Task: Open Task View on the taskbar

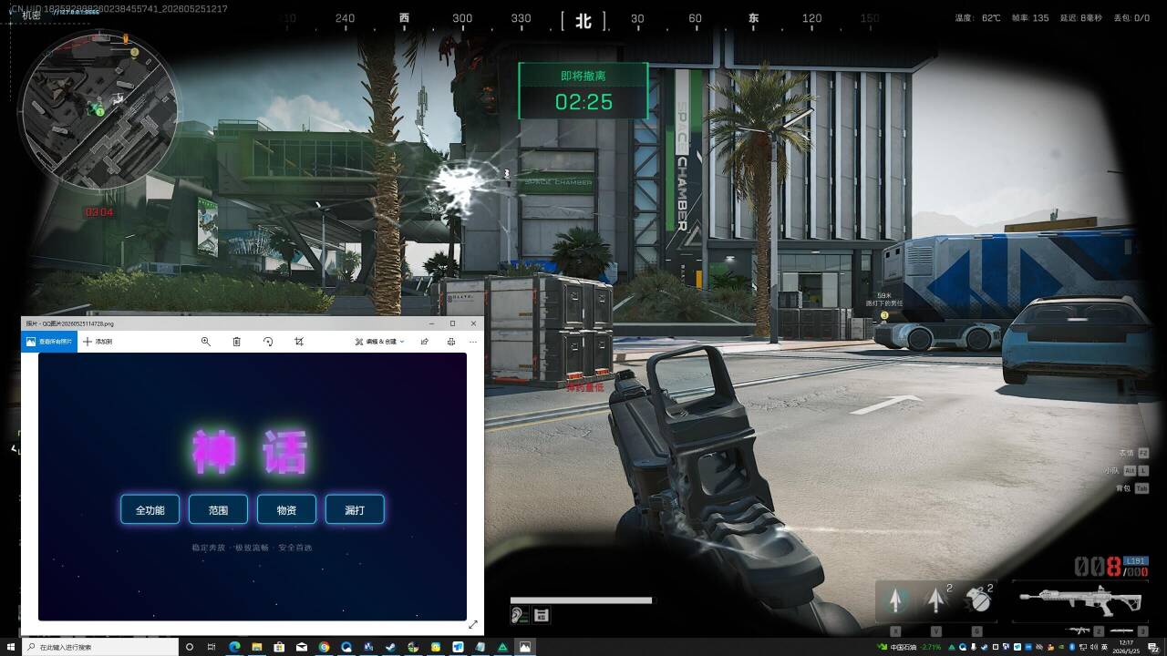Action: 212,647
